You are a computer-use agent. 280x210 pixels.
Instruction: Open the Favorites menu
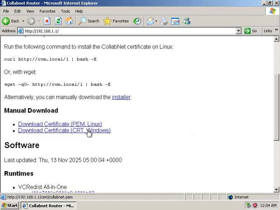coord(47,11)
